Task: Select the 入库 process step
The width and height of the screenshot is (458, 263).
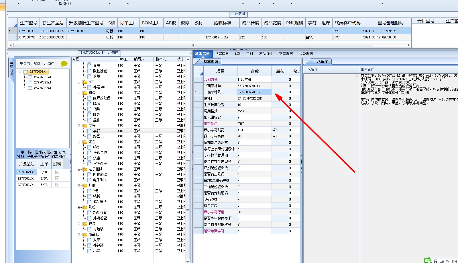Action: pyautogui.click(x=97, y=240)
